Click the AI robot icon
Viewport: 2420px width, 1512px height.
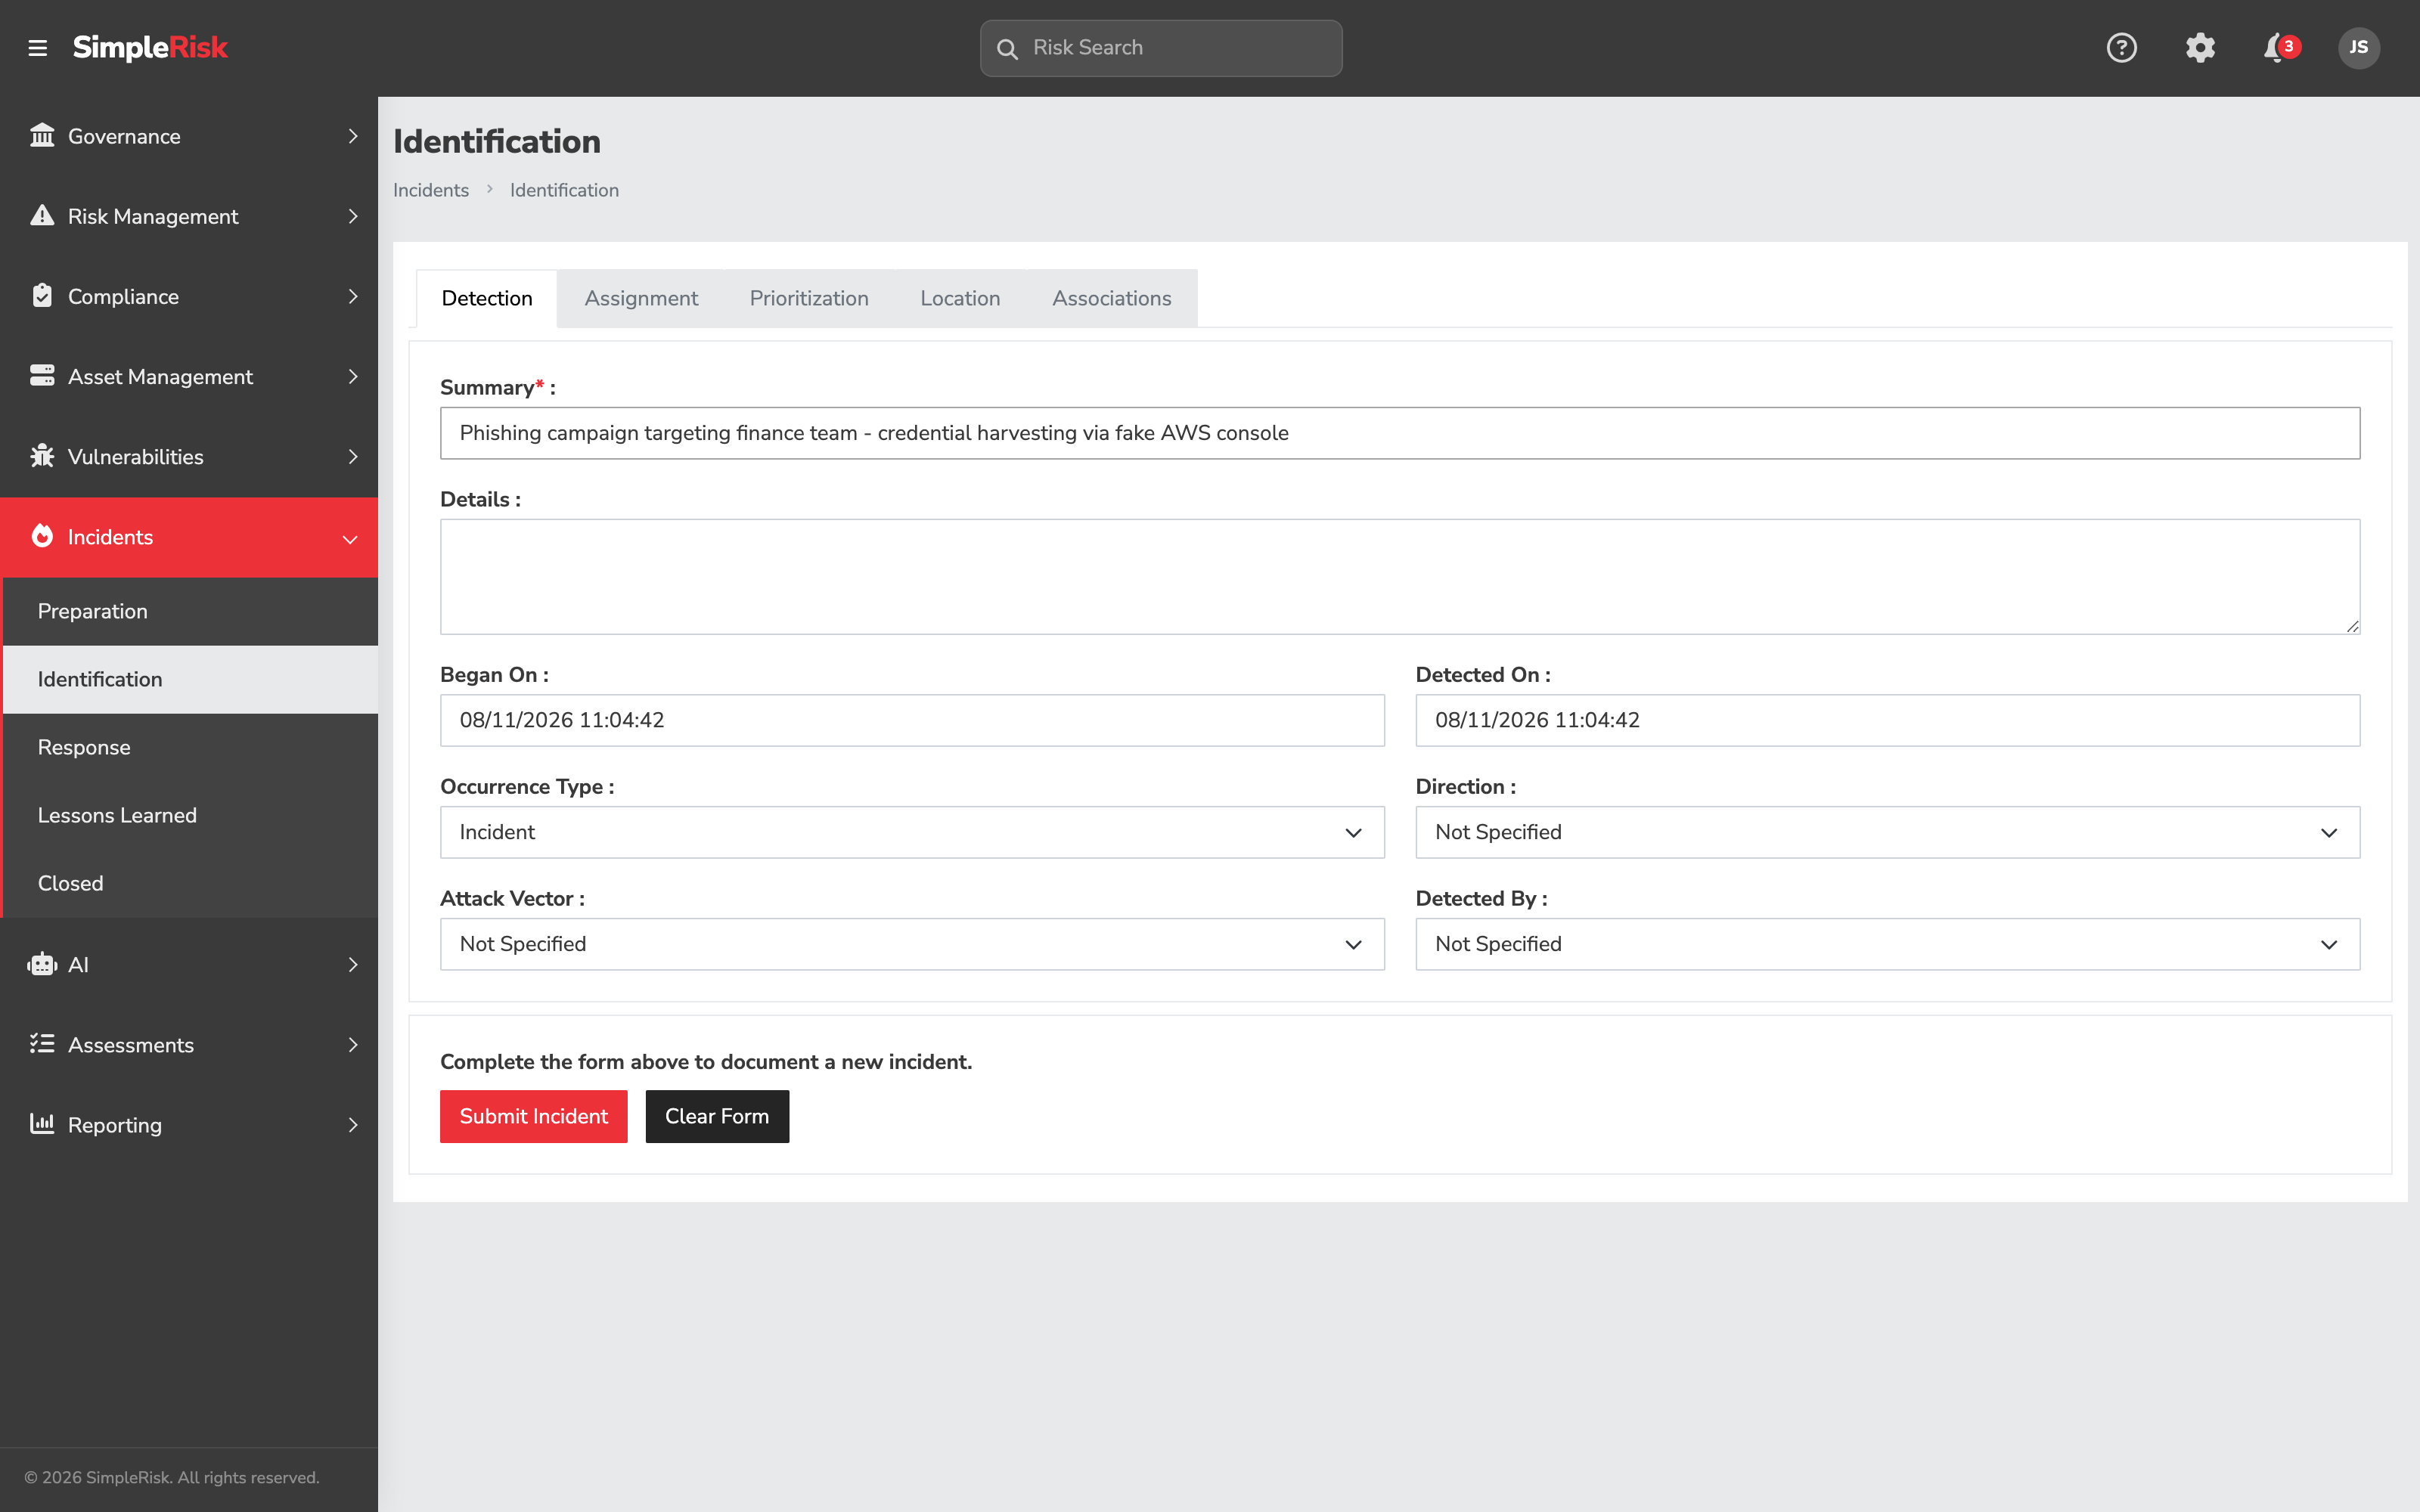point(42,964)
